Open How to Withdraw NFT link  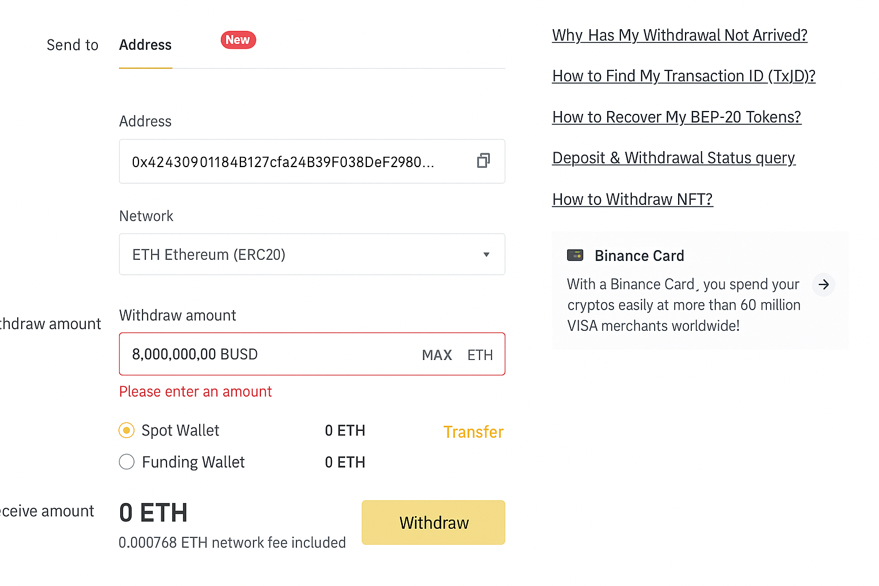click(x=632, y=200)
